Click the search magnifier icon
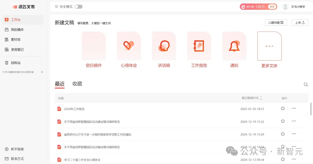The image size is (313, 164). 306,85
